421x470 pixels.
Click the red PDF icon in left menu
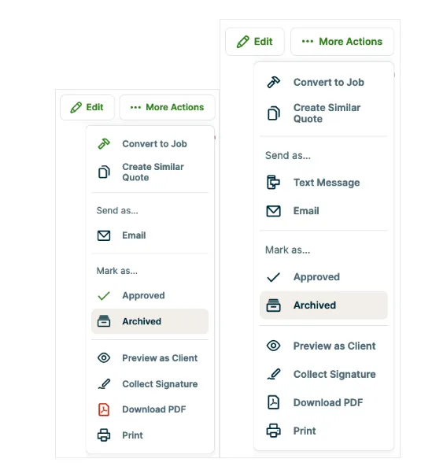tap(104, 409)
